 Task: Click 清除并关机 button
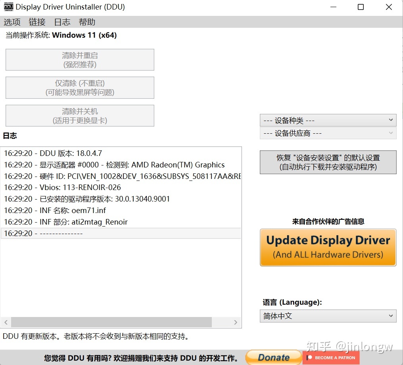(80, 116)
